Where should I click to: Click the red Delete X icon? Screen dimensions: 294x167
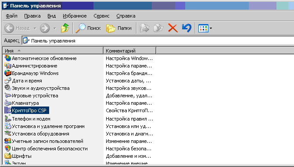(x=173, y=28)
